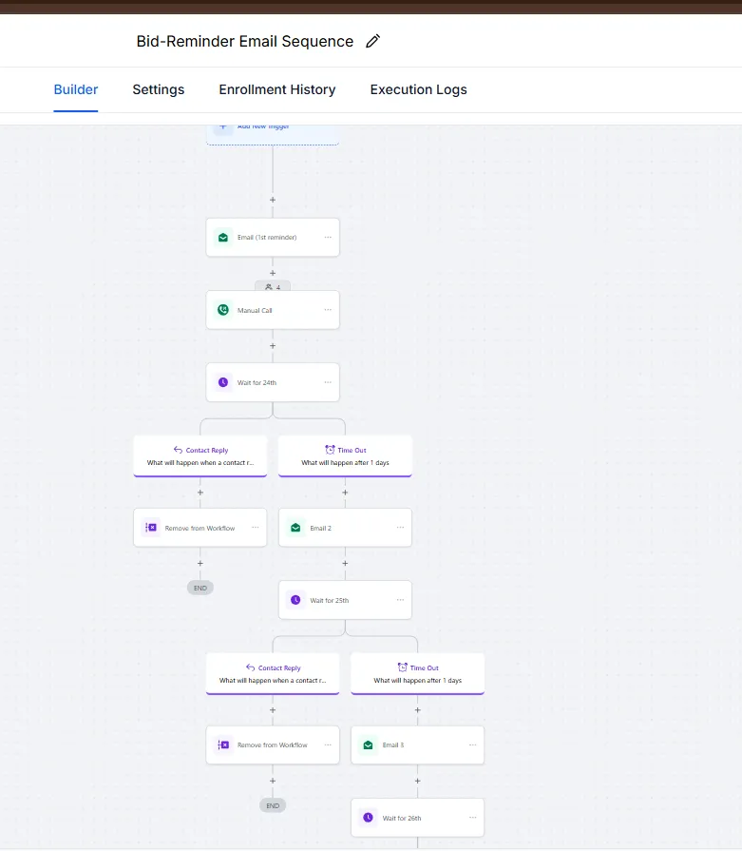Open the Settings tab

click(x=158, y=89)
